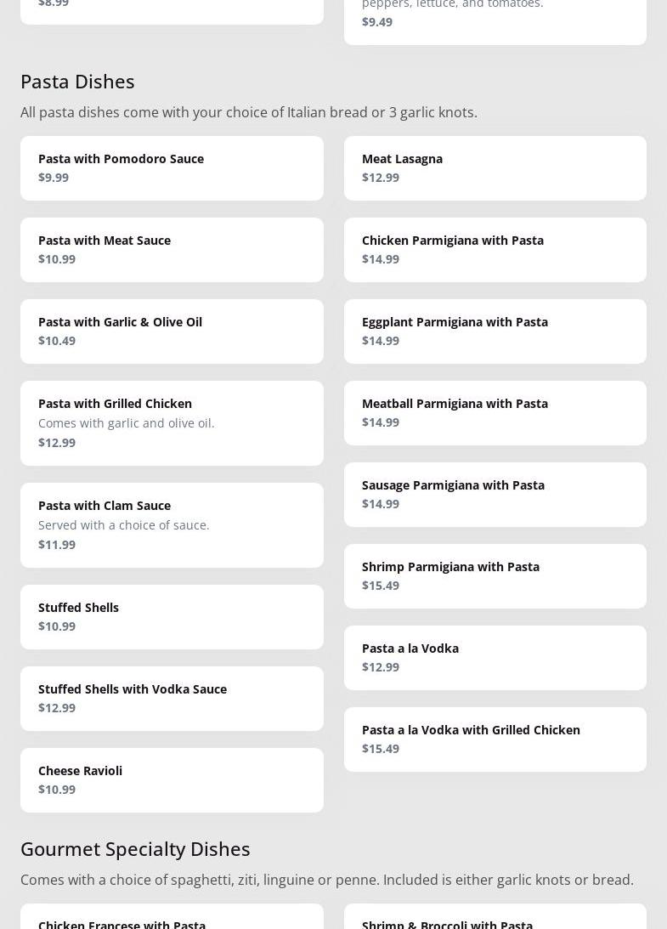The width and height of the screenshot is (667, 929).
Task: Pick Meatball Parmigiana with Pasta
Action: click(495, 413)
